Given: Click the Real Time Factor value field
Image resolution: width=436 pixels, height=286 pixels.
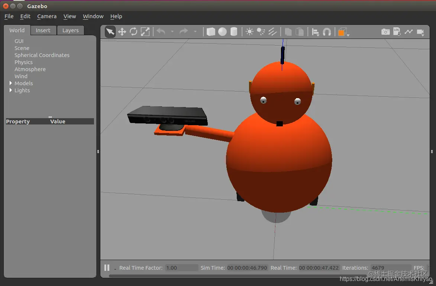Looking at the screenshot, I should click(182, 268).
